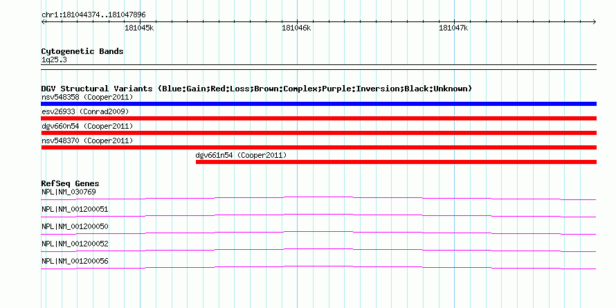Select the red dgv661n54 loss bar
Screen dimensions: 616x308
pyautogui.click(x=396, y=162)
